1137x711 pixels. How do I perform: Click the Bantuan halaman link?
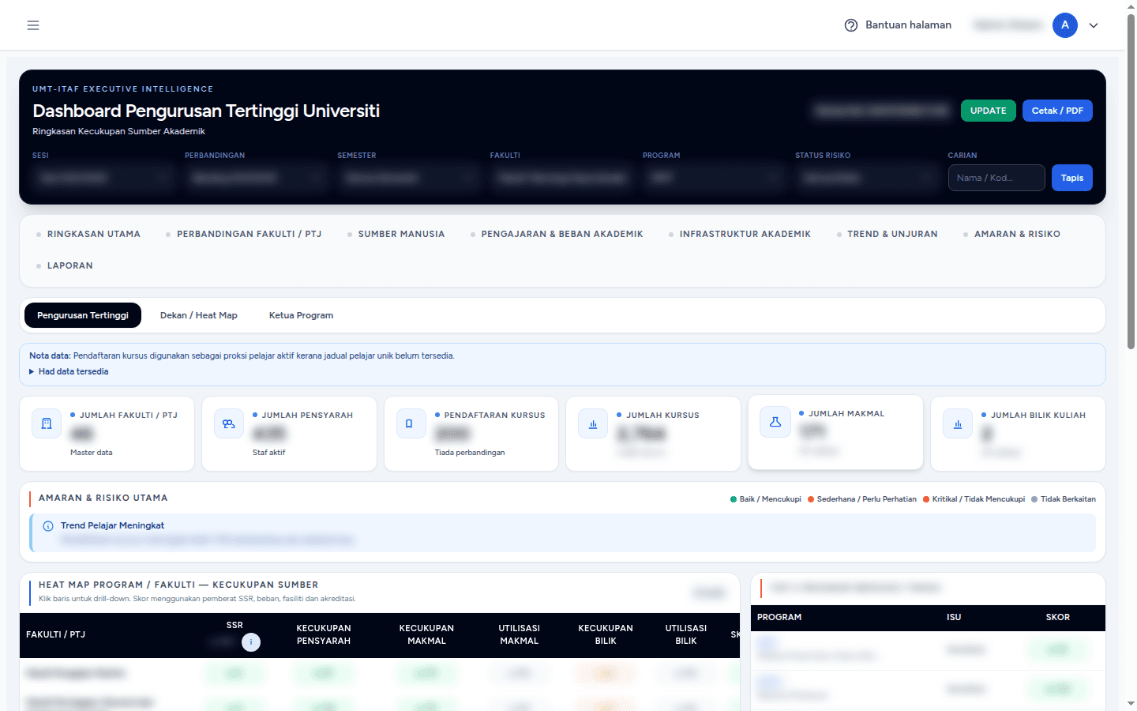908,25
